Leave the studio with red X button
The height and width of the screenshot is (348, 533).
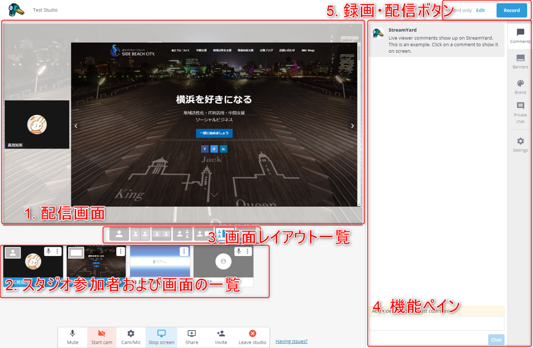pyautogui.click(x=252, y=337)
